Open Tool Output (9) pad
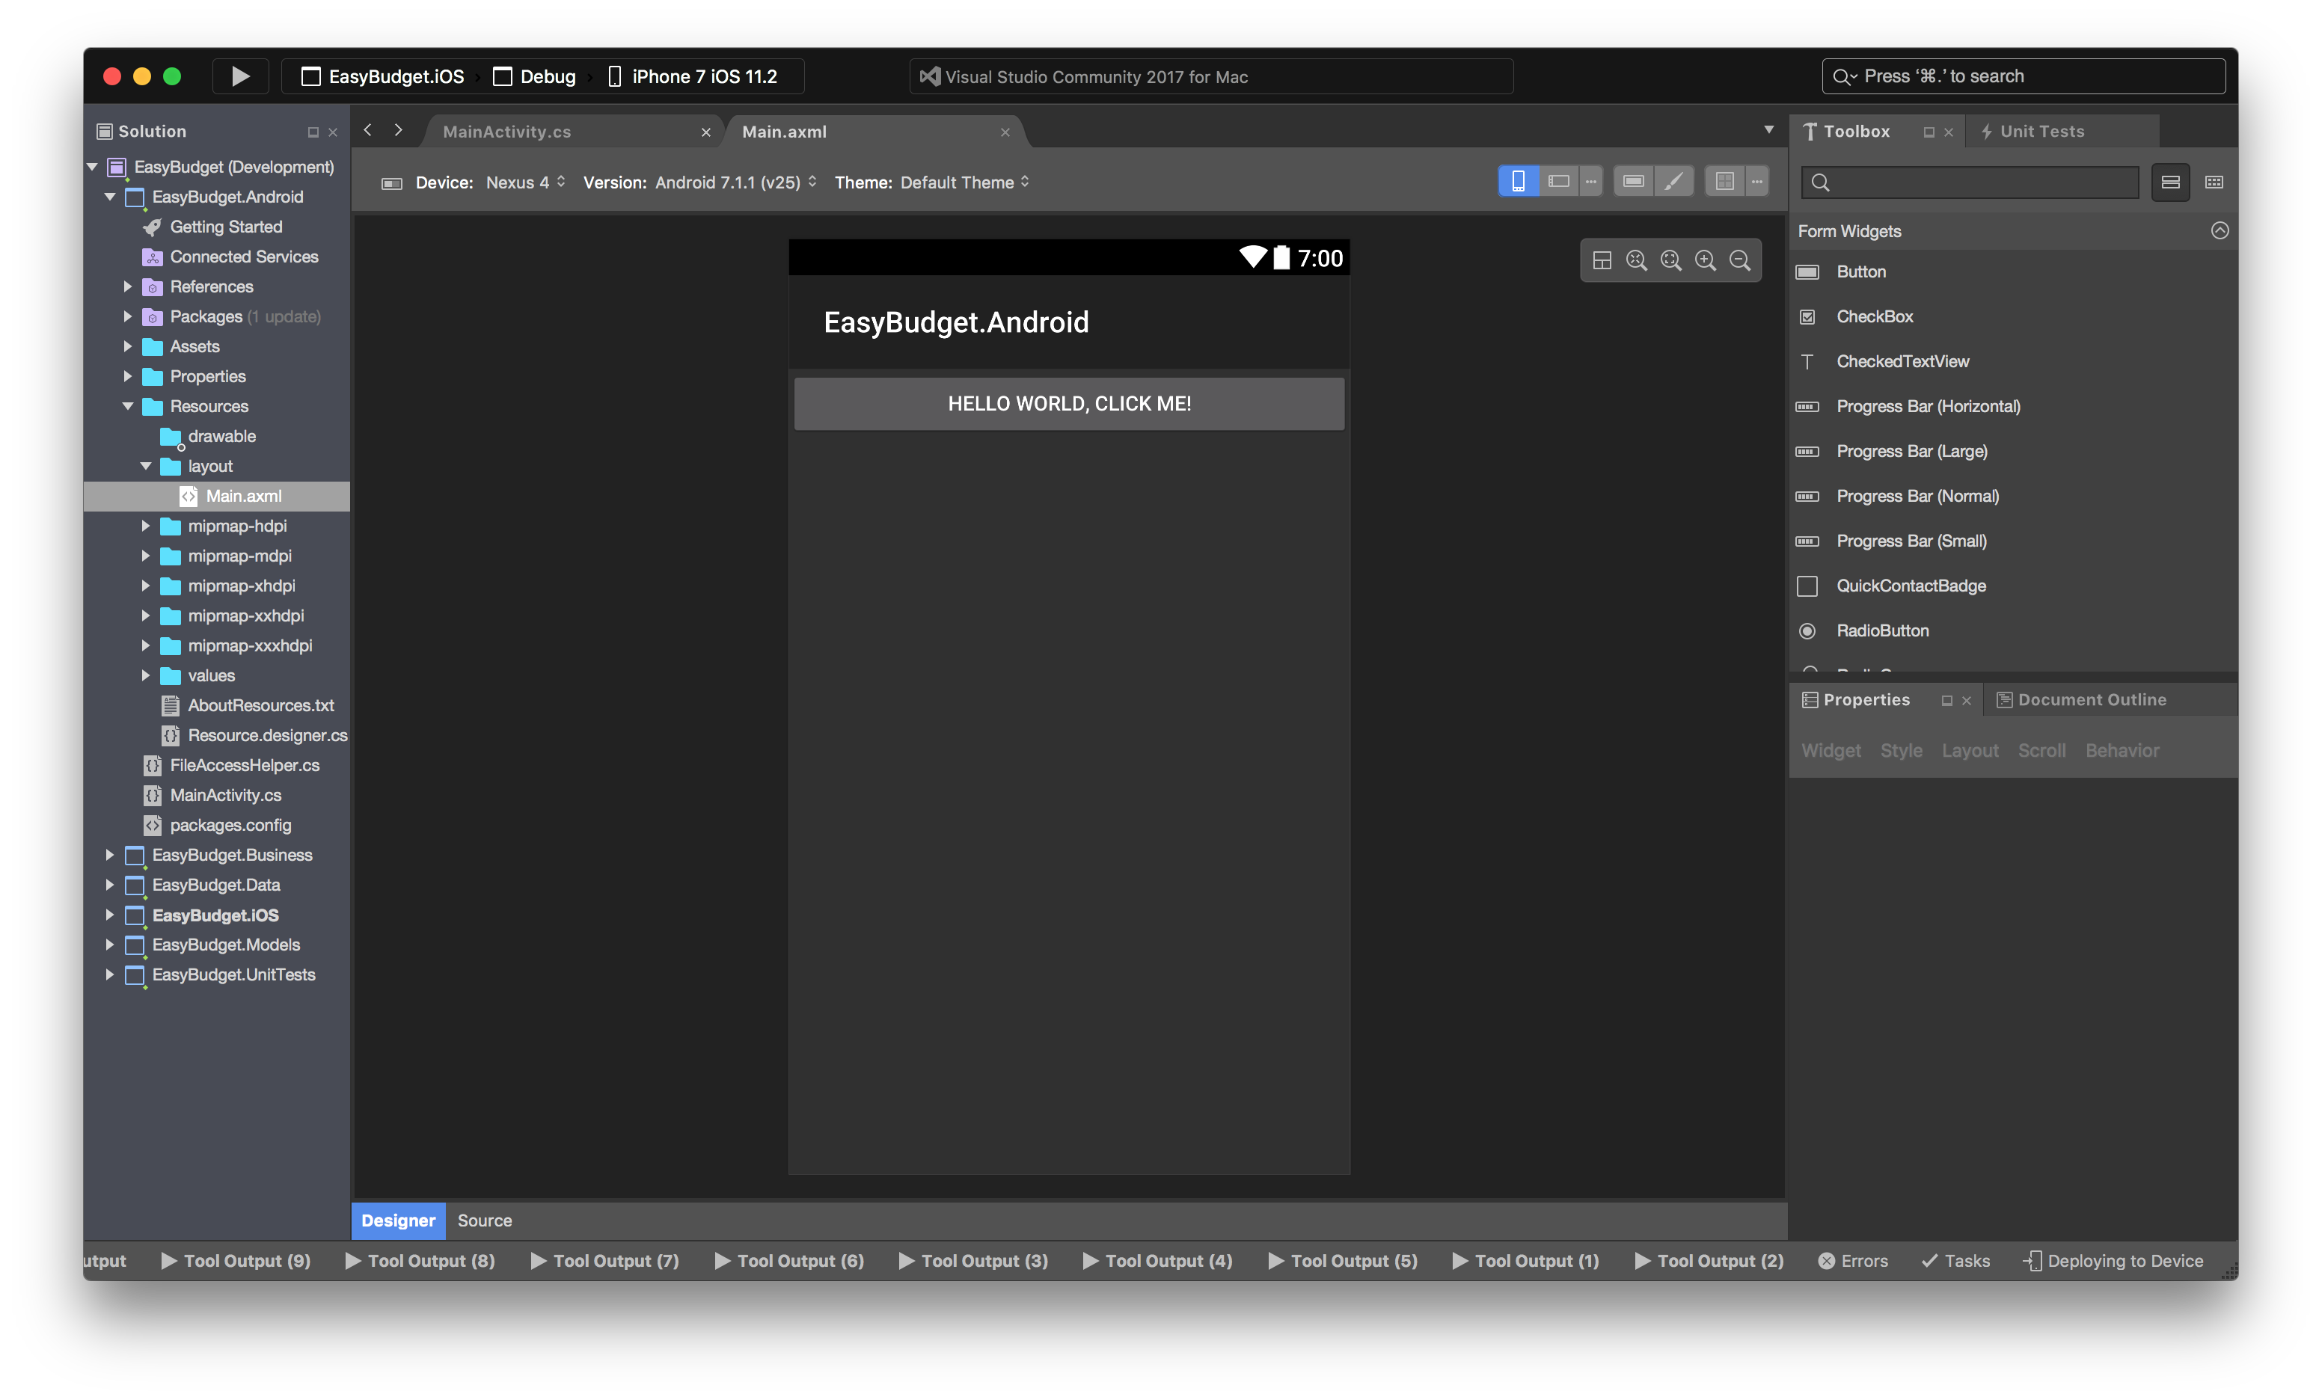The width and height of the screenshot is (2322, 1400). pyautogui.click(x=236, y=1262)
